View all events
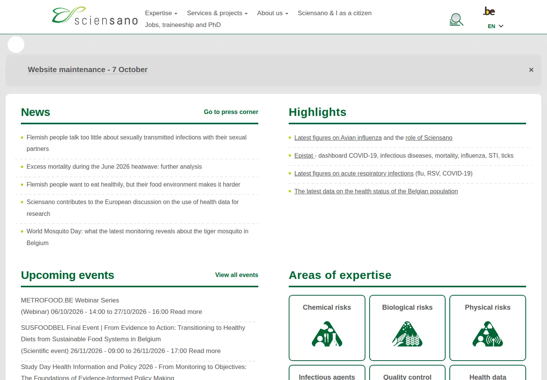 (237, 275)
